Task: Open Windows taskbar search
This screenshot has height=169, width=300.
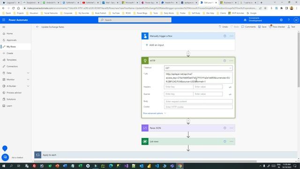Action: click(x=11, y=166)
